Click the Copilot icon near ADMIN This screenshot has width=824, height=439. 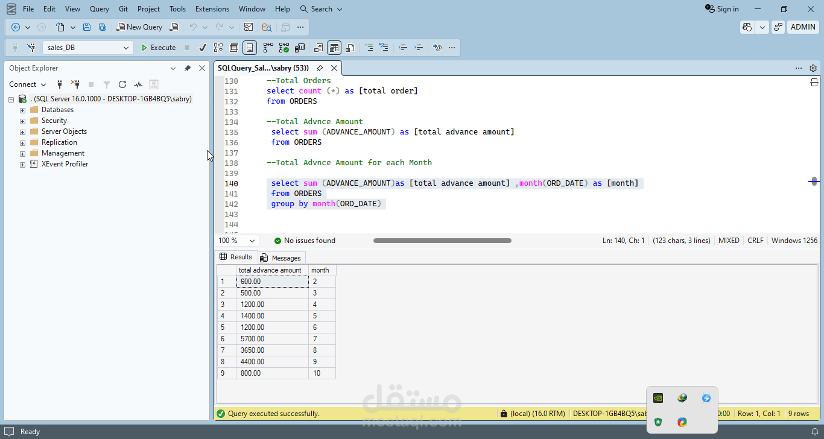(x=747, y=27)
